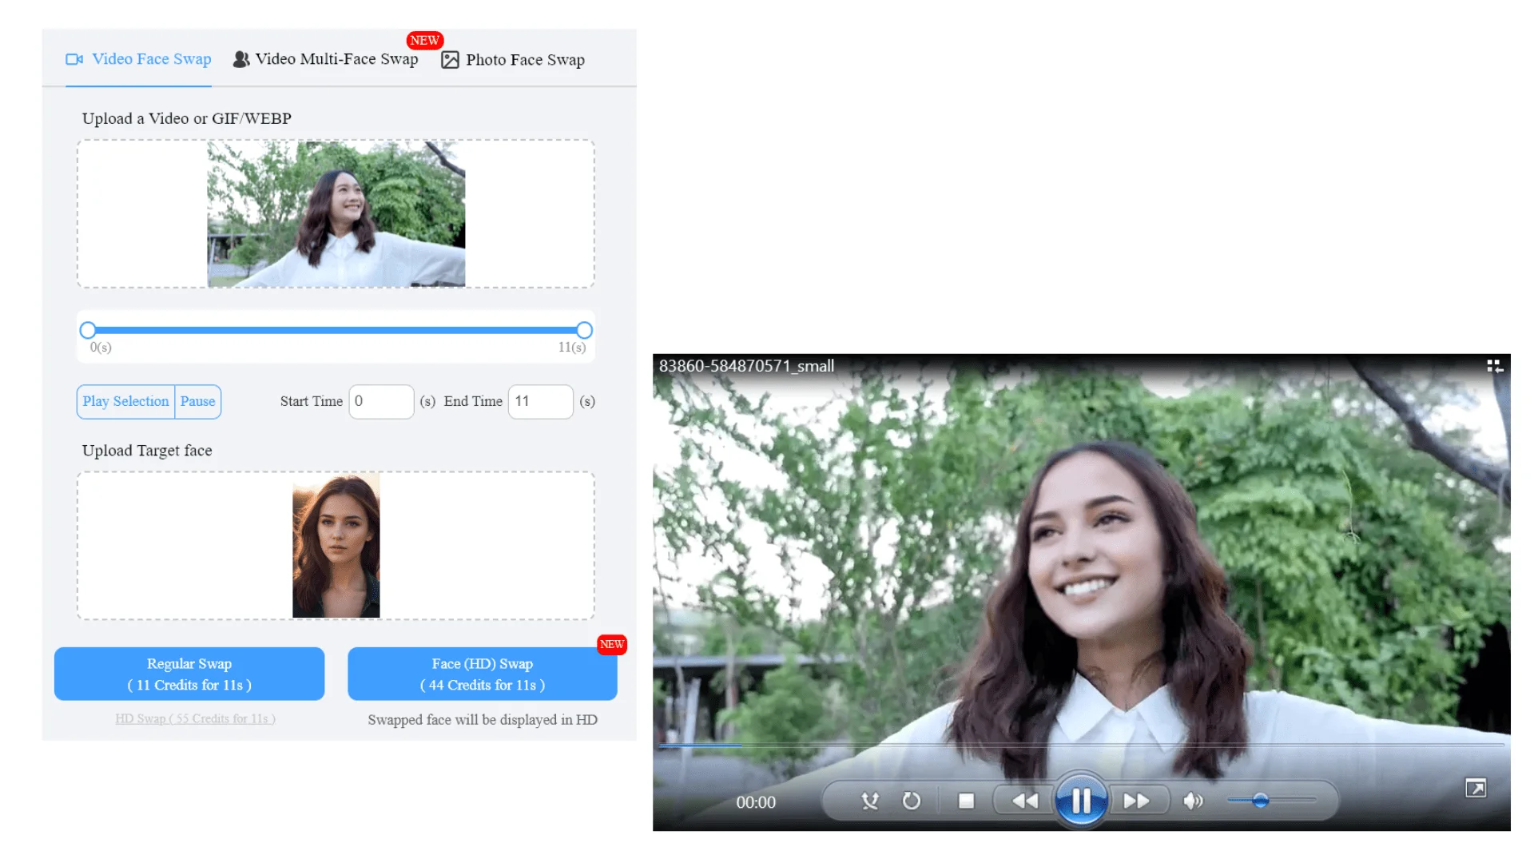Mute the player volume
Viewport: 1534px width, 863px height.
point(1193,801)
